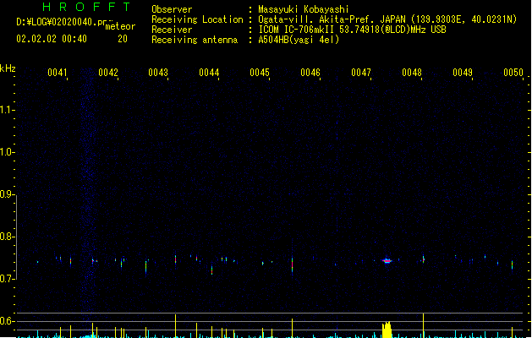This screenshot has width=532, height=338.
Task: Click the 0.9 kHz axis label
Action: [x=6, y=194]
